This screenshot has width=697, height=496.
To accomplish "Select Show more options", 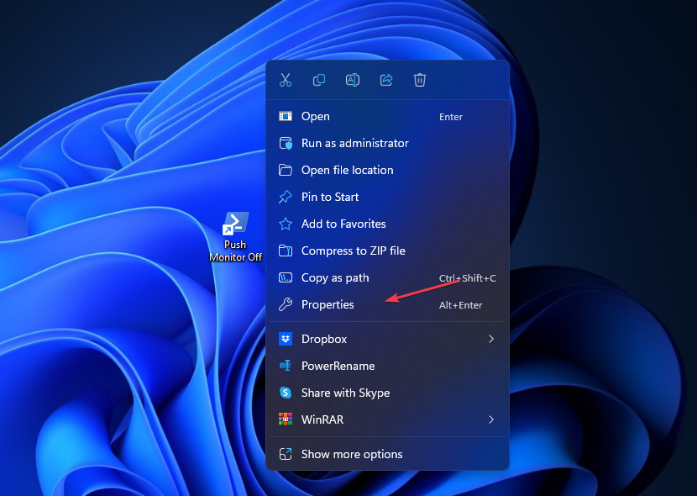I will (388, 454).
